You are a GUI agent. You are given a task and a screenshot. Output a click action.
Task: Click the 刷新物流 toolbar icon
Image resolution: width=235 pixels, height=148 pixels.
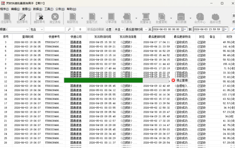pos(73,17)
